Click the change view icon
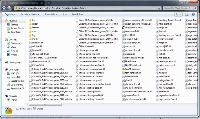 click(x=177, y=14)
